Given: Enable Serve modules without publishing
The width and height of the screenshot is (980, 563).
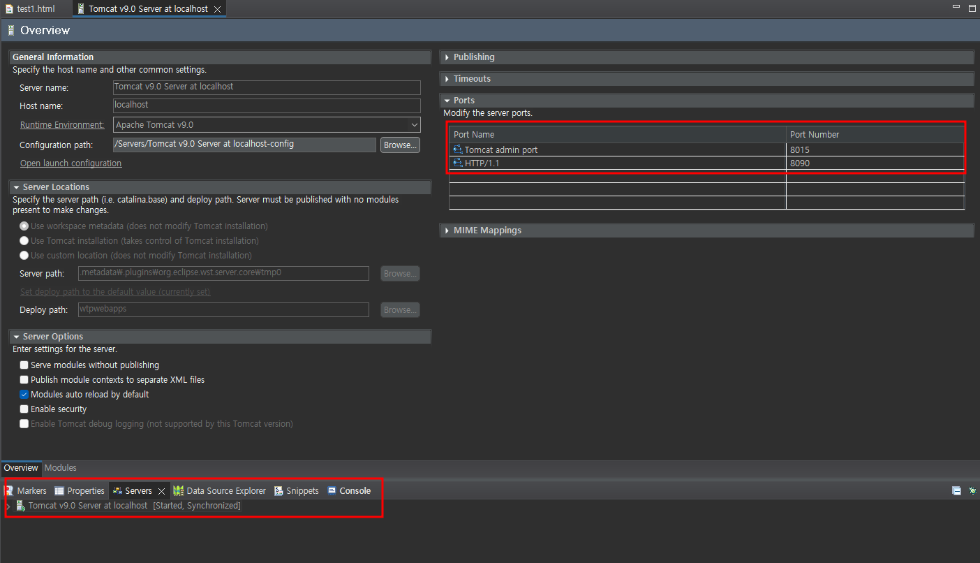Looking at the screenshot, I should 24,365.
